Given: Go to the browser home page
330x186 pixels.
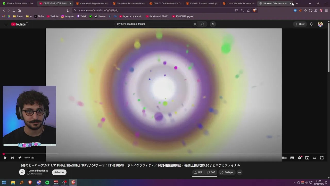Looking at the screenshot, I should [x=19, y=10].
